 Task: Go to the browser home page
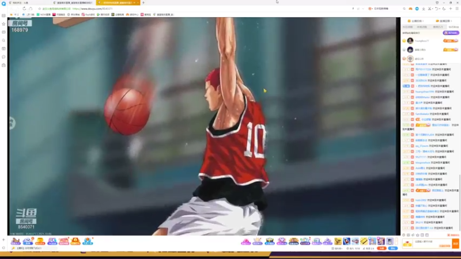point(31,9)
